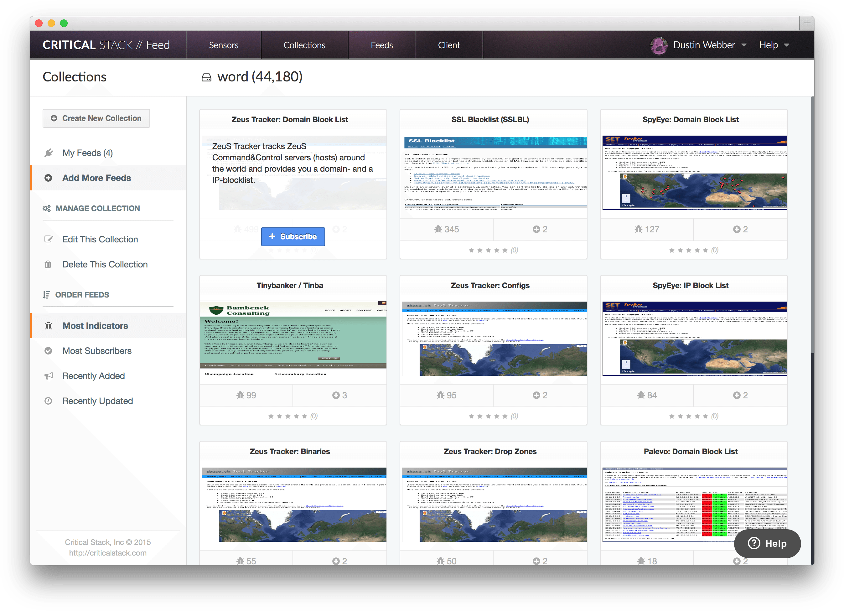This screenshot has width=844, height=611.
Task: Open the Client navigation tab
Action: tap(449, 45)
